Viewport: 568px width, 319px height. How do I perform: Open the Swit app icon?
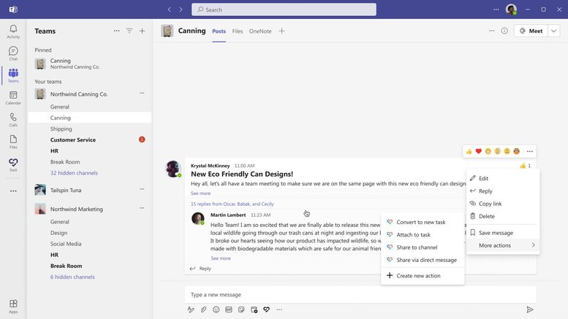13,164
